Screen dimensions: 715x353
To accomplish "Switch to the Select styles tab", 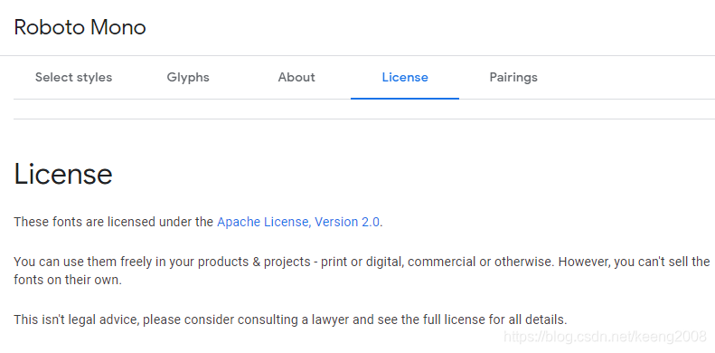I will pyautogui.click(x=73, y=77).
